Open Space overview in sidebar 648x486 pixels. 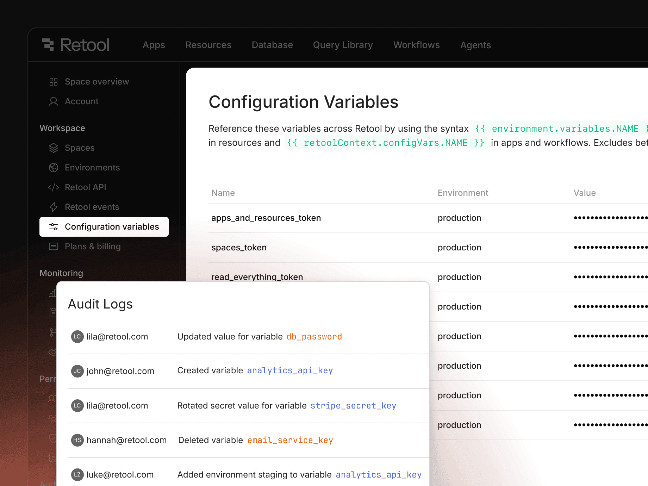point(97,82)
